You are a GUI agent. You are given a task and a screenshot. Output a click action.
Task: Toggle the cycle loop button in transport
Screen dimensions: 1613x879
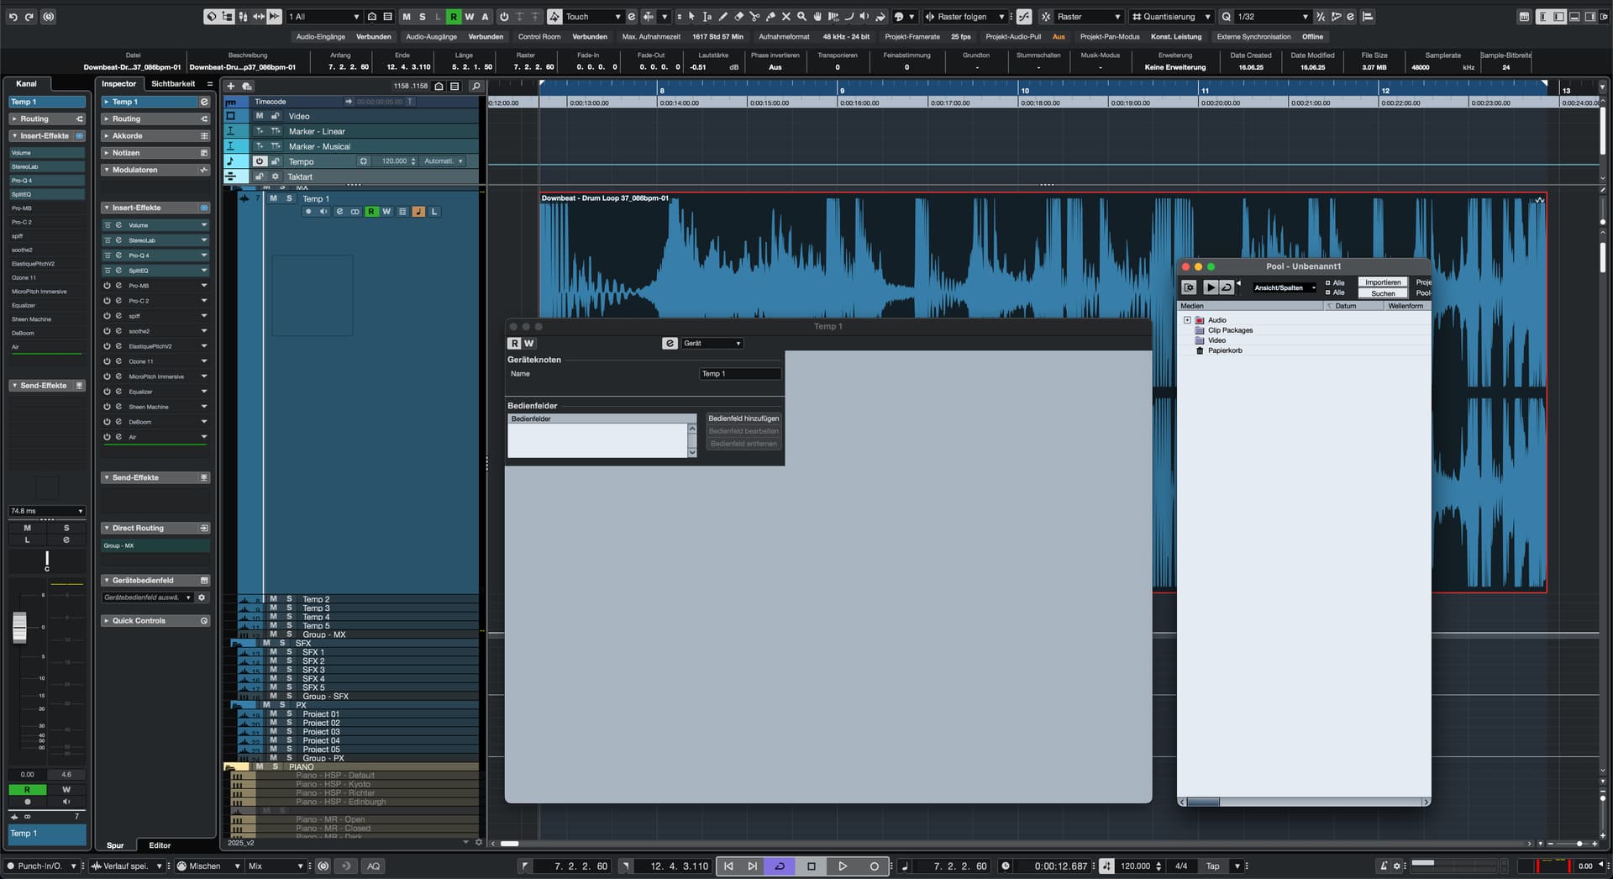(x=780, y=866)
